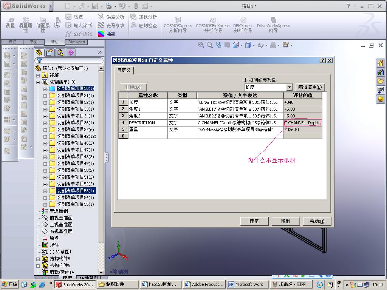
Task: Toggle 曲率 curvature display
Action: click(107, 34)
